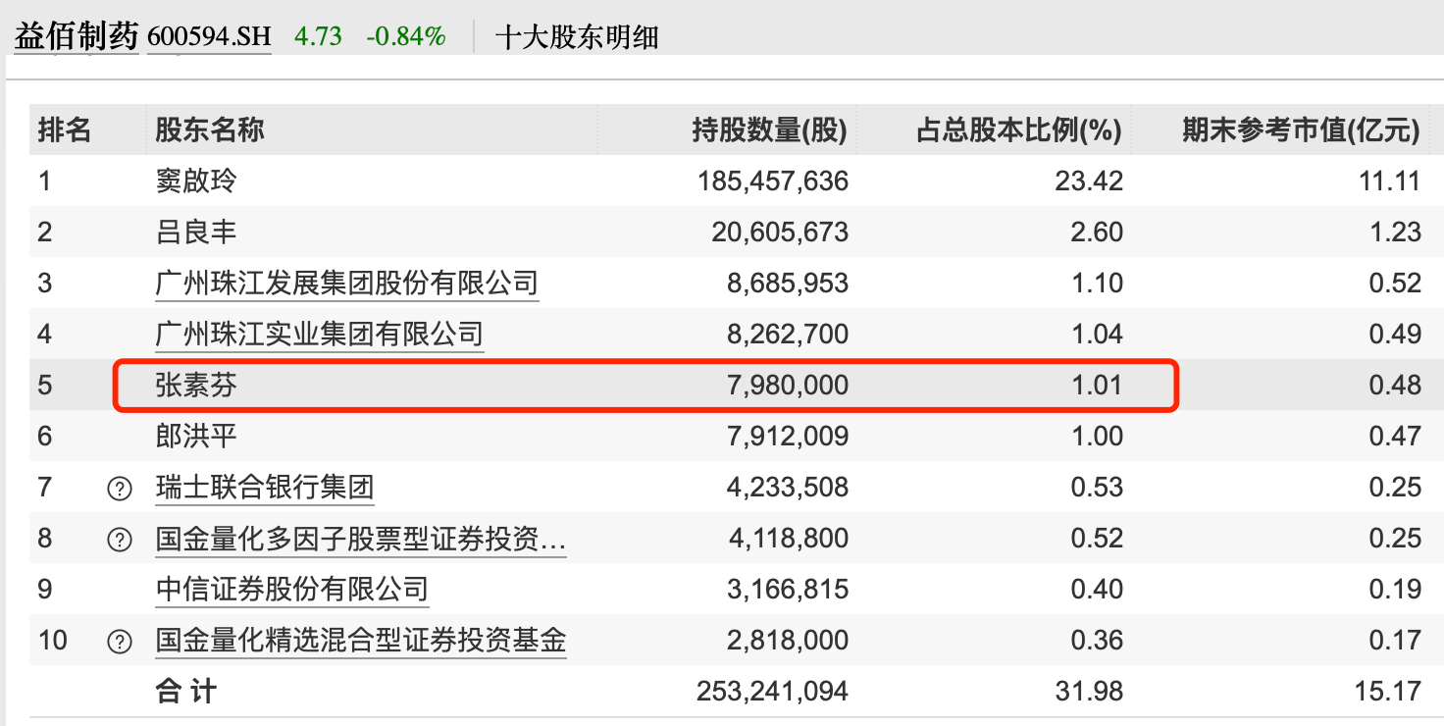Viewport: 1444px width, 726px height.
Task: Sort by 排名 column header
Action: click(65, 130)
